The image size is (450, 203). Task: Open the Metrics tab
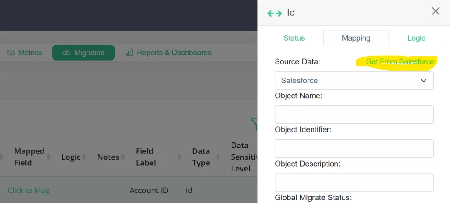click(x=25, y=53)
